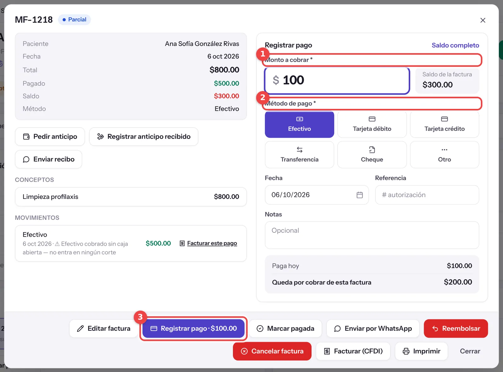Open the Fecha date field 06/10/2026
This screenshot has height=372, width=503.
pos(317,195)
